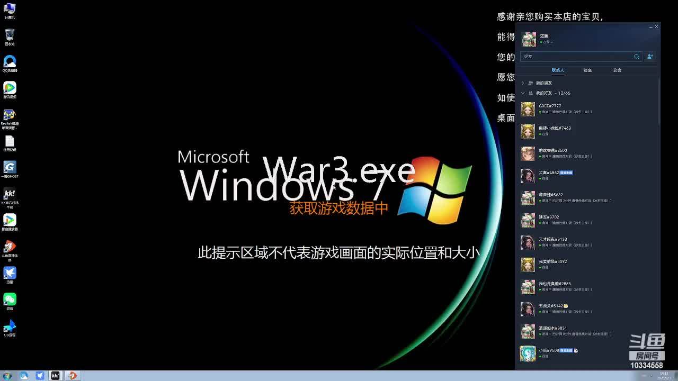Click the profile avatar at panel top
This screenshot has width=678, height=381.
point(529,39)
